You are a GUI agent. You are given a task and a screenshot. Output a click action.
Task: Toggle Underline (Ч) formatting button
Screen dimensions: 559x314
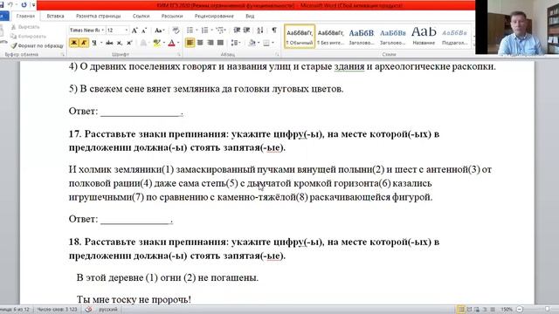click(x=94, y=43)
